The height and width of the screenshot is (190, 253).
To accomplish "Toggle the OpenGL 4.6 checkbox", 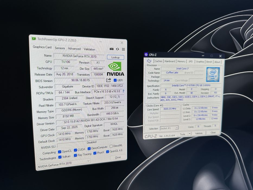I will click(x=107, y=151).
